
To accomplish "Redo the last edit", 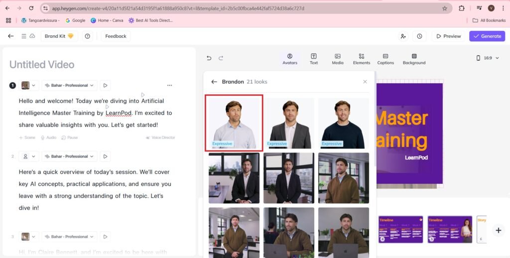I will [x=221, y=58].
